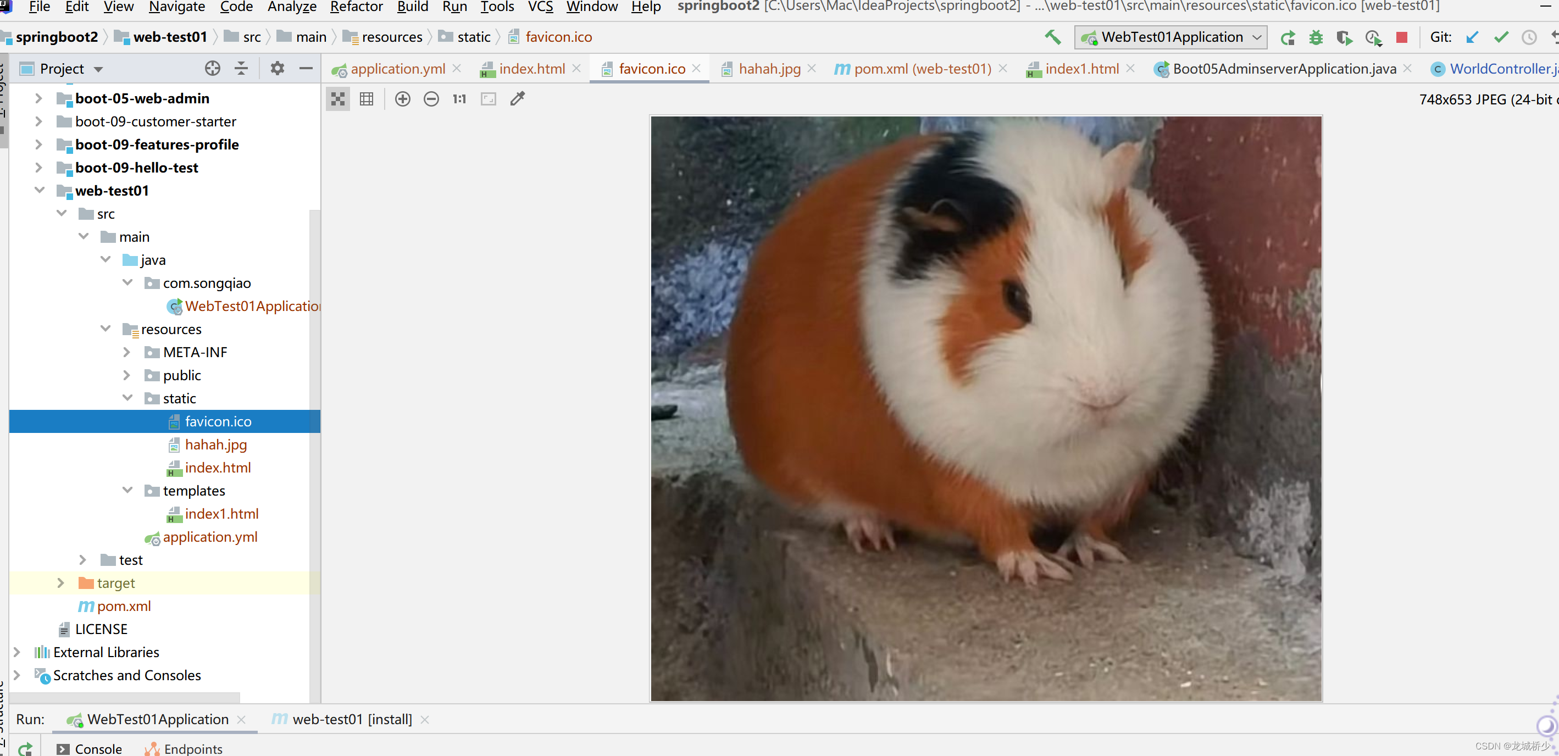Image resolution: width=1559 pixels, height=756 pixels.
Task: Click the Build project hammer icon
Action: coord(1052,37)
